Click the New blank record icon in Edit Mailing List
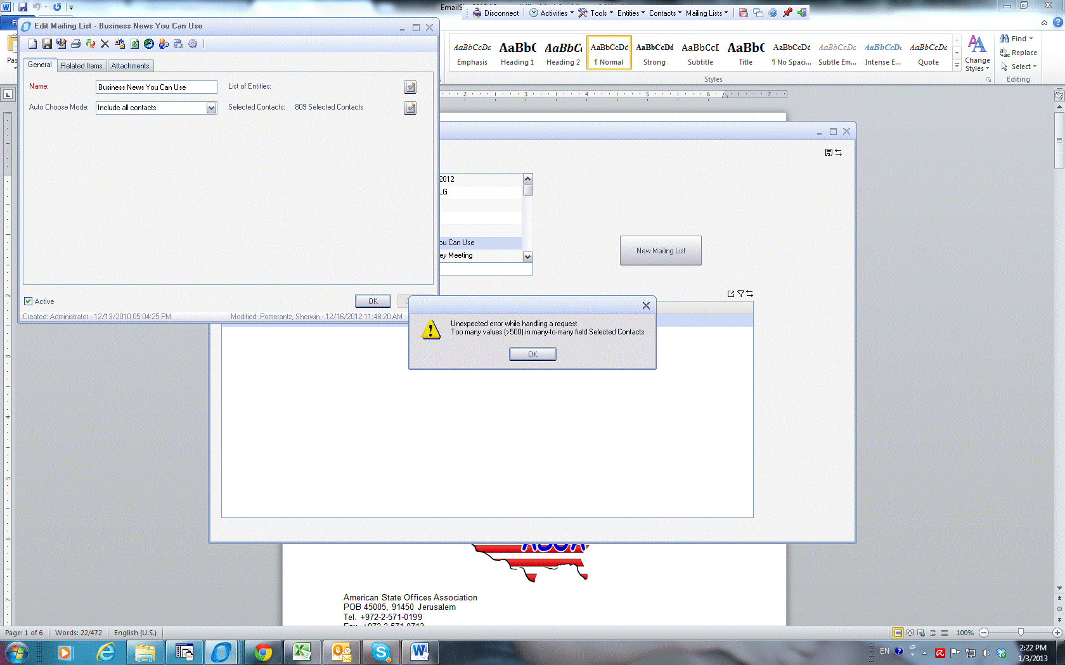1065x665 pixels. click(x=32, y=44)
